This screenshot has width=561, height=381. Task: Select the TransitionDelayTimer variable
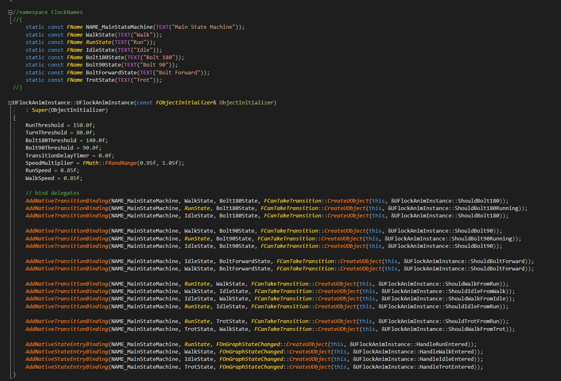coord(57,156)
